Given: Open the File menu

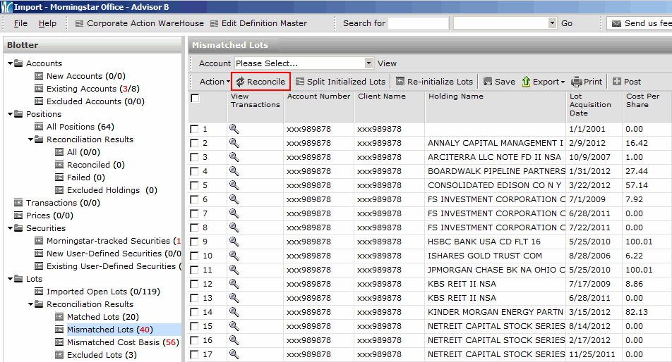Looking at the screenshot, I should [20, 23].
